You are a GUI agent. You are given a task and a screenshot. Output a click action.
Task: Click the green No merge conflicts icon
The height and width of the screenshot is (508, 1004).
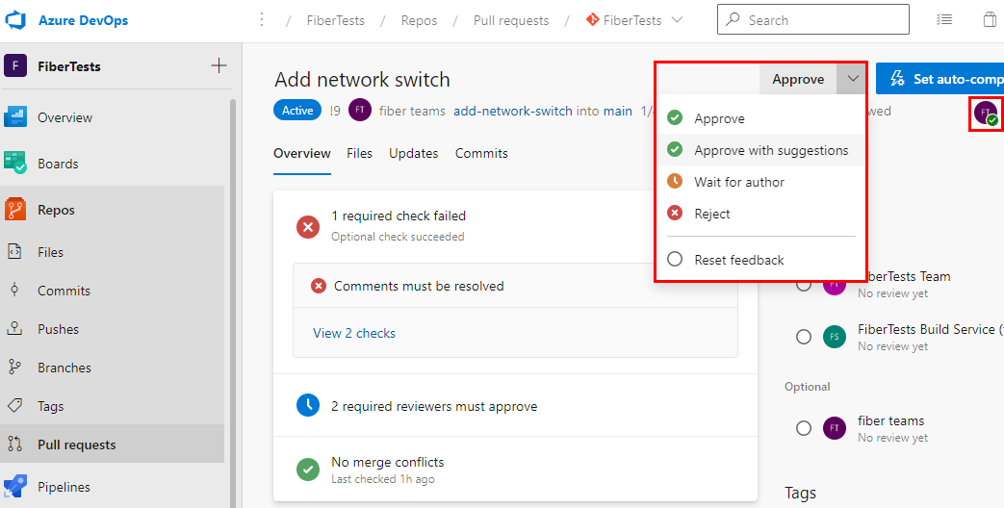point(308,469)
